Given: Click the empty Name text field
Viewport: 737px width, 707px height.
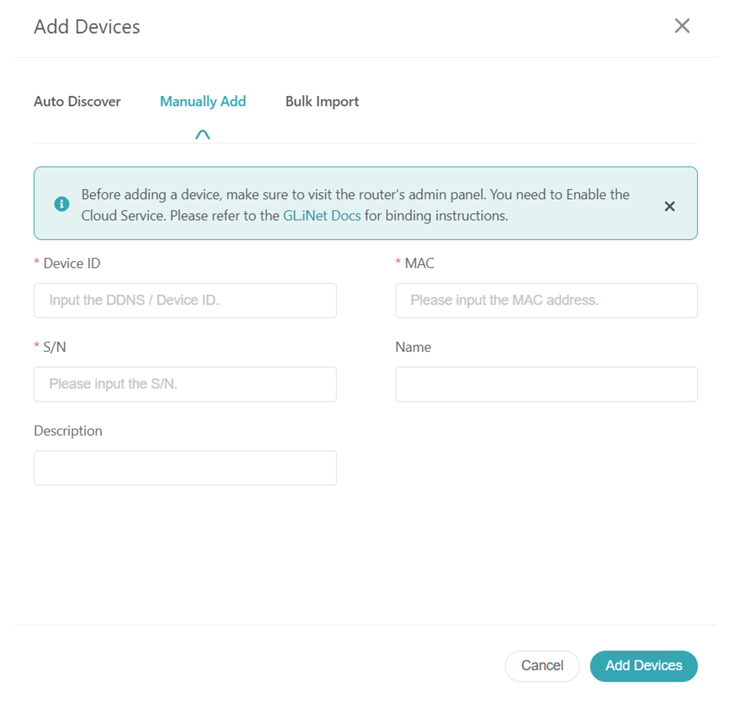Looking at the screenshot, I should coord(546,384).
